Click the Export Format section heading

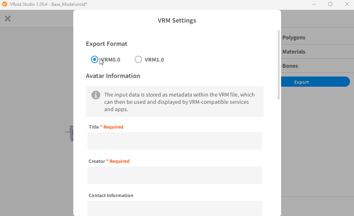pyautogui.click(x=106, y=44)
